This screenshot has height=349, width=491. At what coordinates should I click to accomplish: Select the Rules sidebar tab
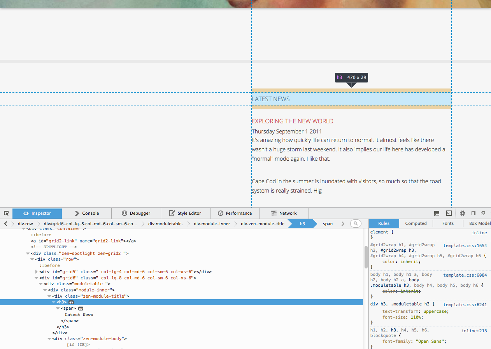coord(384,223)
